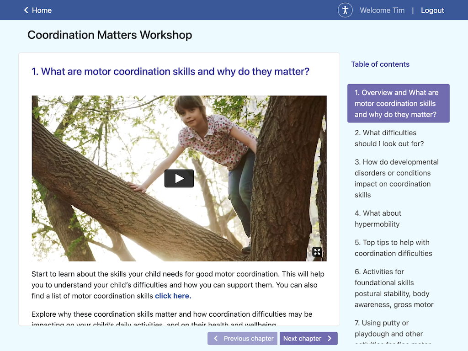Click the Table of contents heading

[x=380, y=64]
